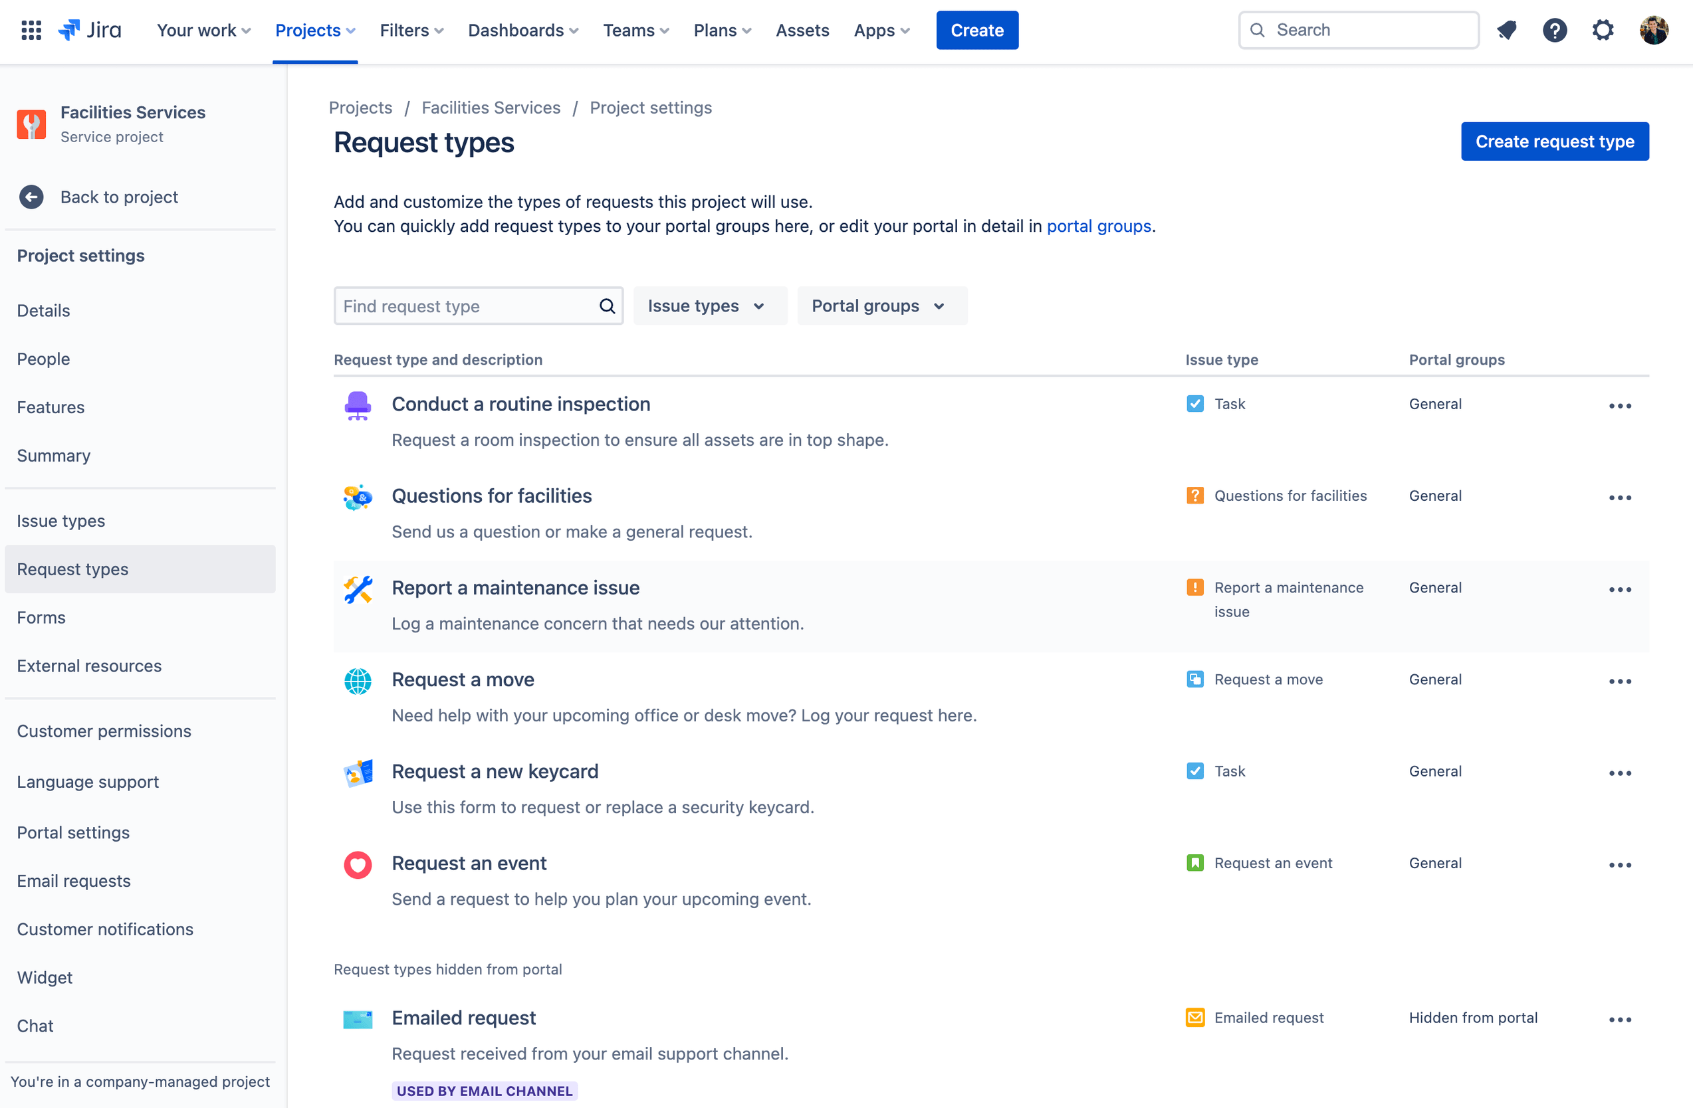
Task: Click the Projects breadcrumb menu item
Action: [360, 108]
